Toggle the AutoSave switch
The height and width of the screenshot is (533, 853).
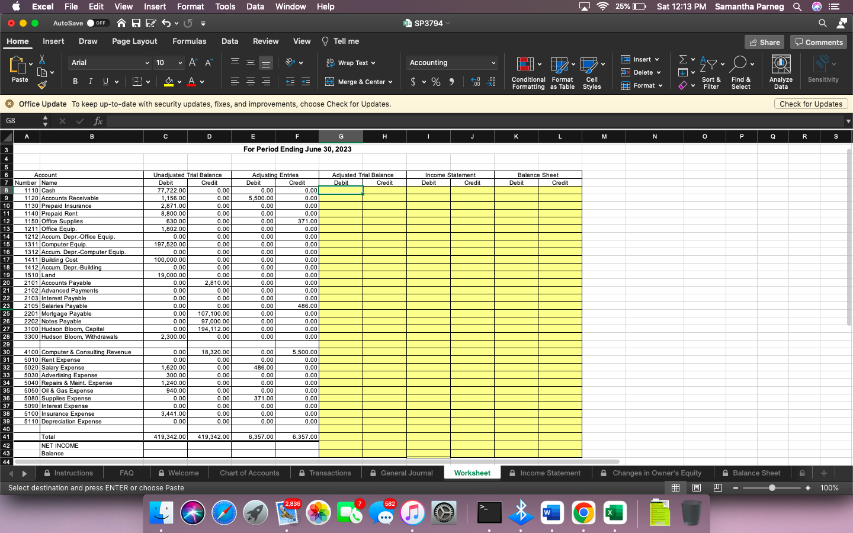98,23
